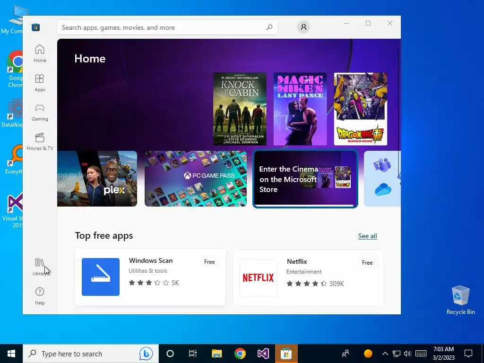Image resolution: width=484 pixels, height=363 pixels.
Task: Click Free button for Windows Scan
Action: click(x=209, y=262)
